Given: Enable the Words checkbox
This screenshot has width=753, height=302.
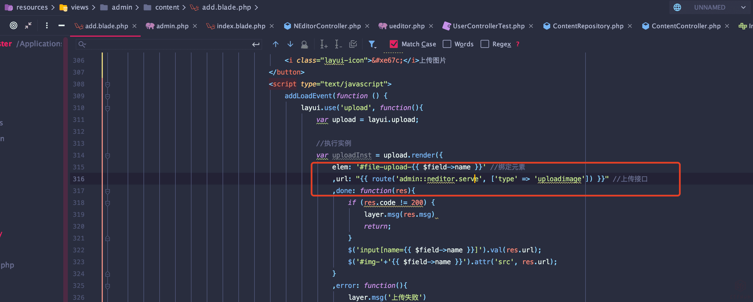Looking at the screenshot, I should [447, 44].
